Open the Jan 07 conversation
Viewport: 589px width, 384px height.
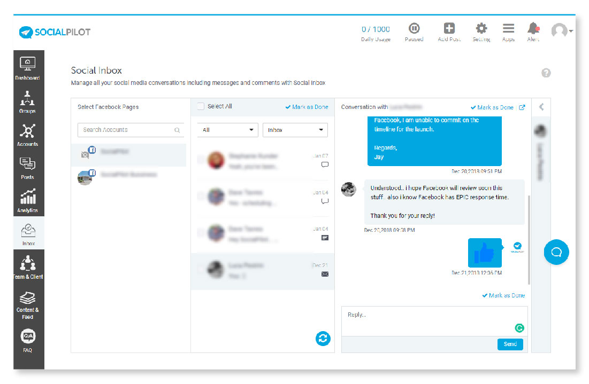(x=263, y=161)
